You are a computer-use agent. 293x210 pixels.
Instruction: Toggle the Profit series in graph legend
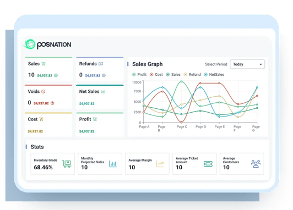click(139, 75)
